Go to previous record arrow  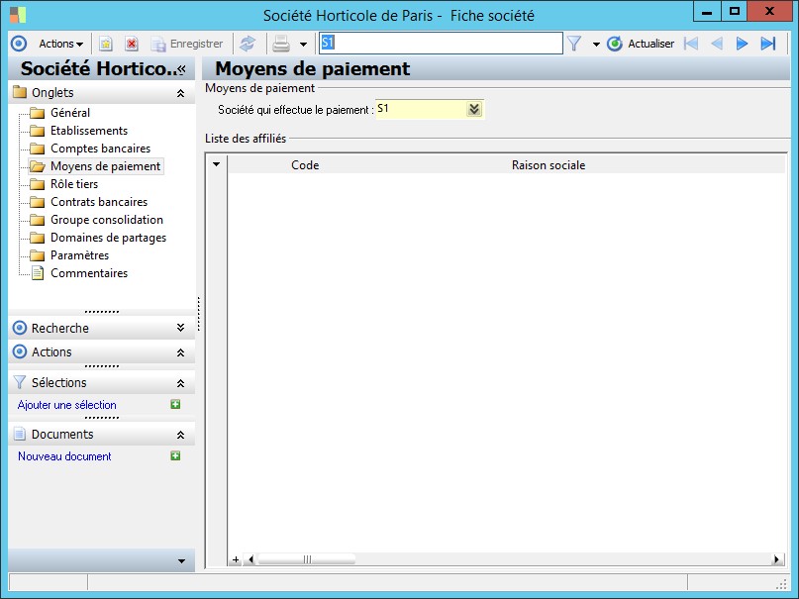coord(717,44)
